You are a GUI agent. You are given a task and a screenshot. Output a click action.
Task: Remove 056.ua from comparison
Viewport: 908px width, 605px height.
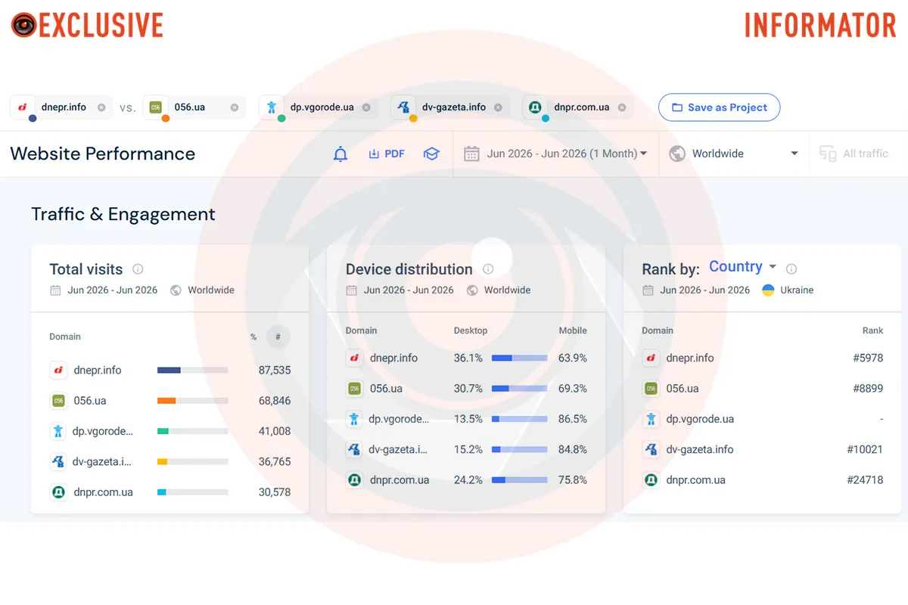pos(235,107)
